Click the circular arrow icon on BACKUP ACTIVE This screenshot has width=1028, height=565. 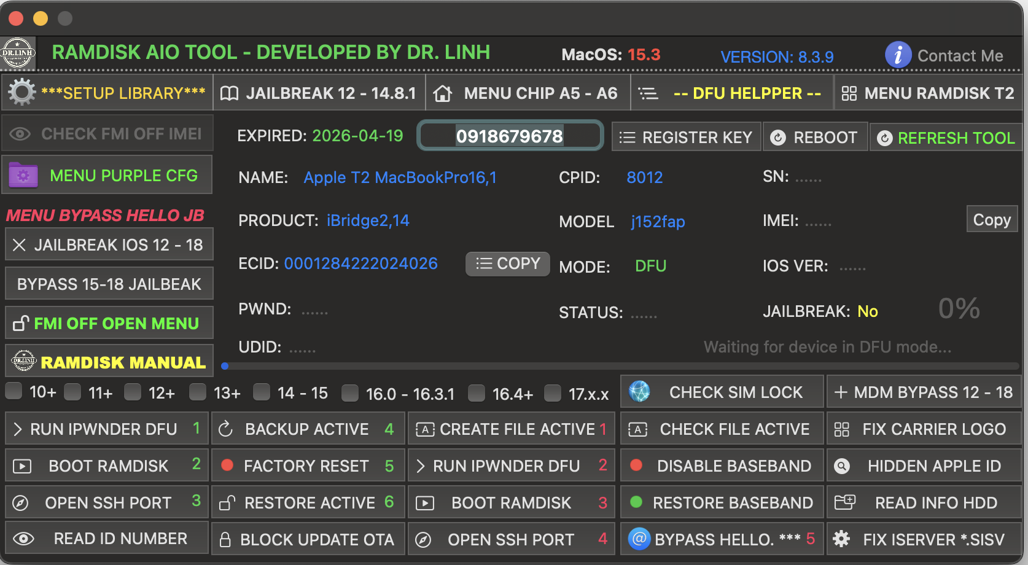tap(226, 429)
